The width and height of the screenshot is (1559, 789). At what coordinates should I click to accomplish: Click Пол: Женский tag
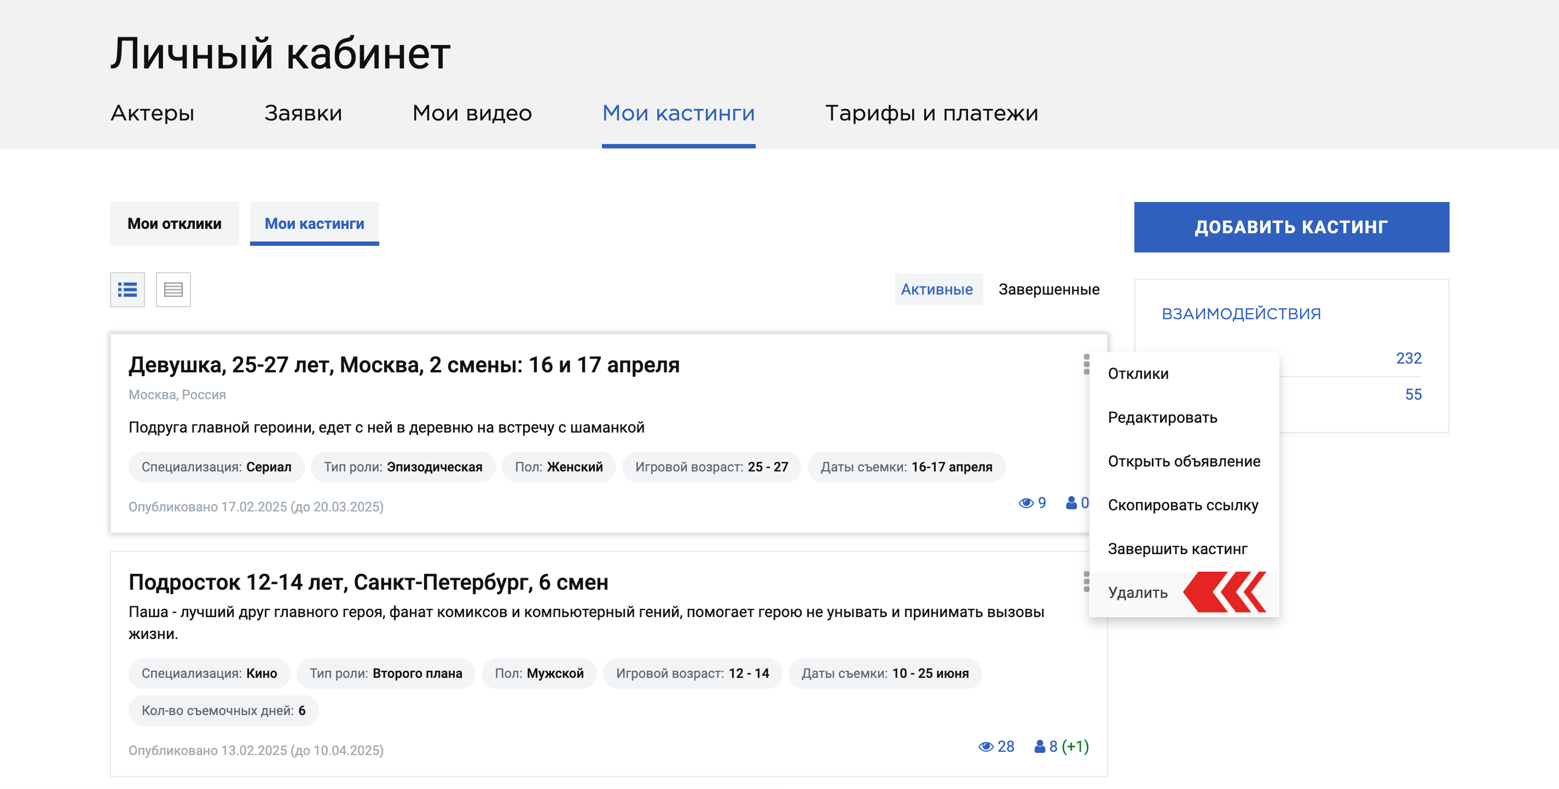pos(559,467)
